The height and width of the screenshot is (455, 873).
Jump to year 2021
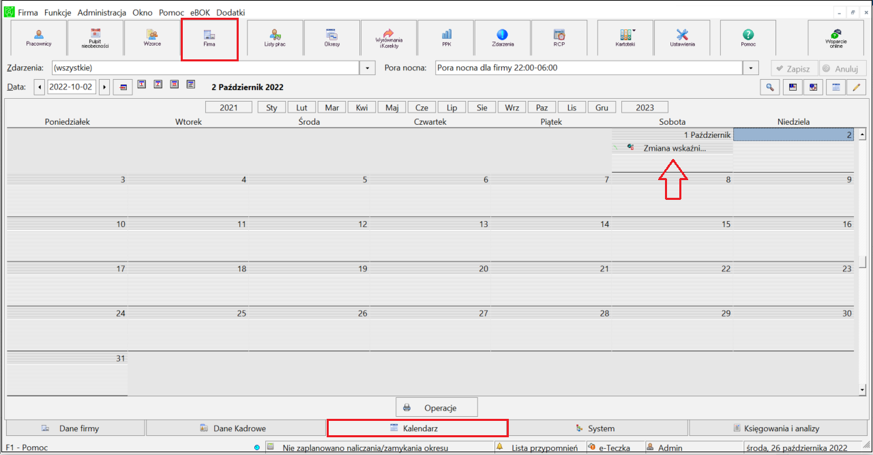pyautogui.click(x=229, y=107)
